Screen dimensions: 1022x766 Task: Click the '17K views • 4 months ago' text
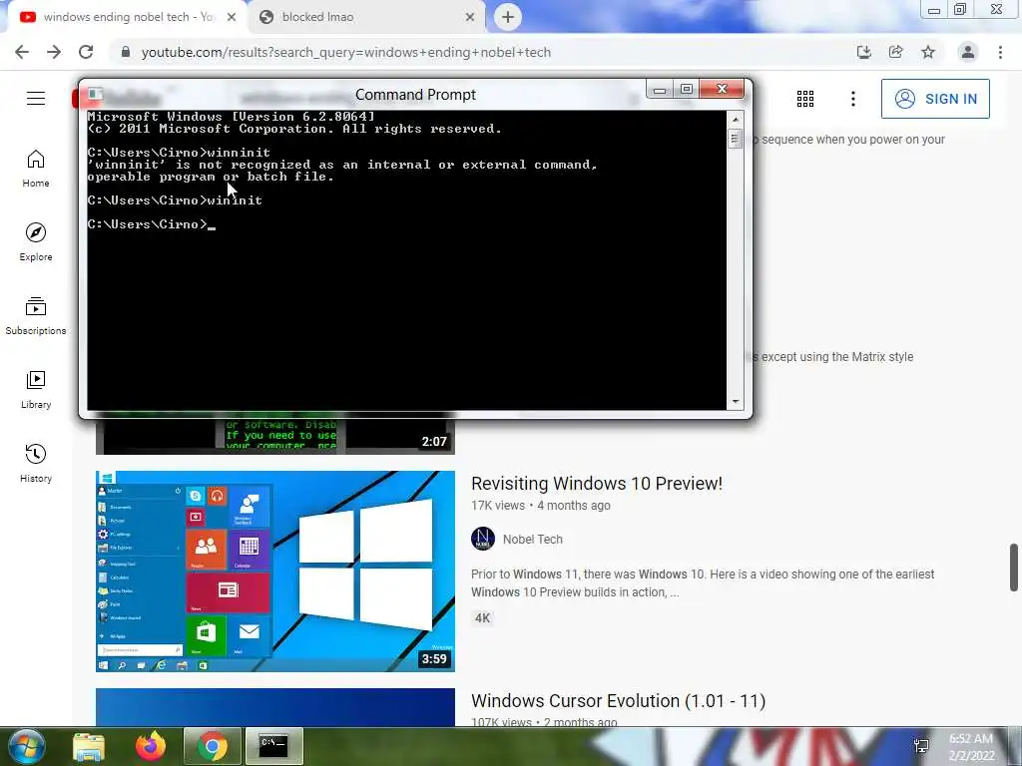tap(540, 506)
